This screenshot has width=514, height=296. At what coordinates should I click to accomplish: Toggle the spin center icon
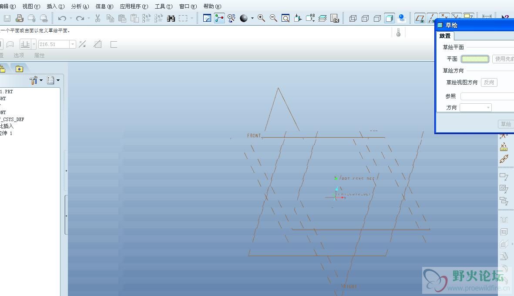219,18
